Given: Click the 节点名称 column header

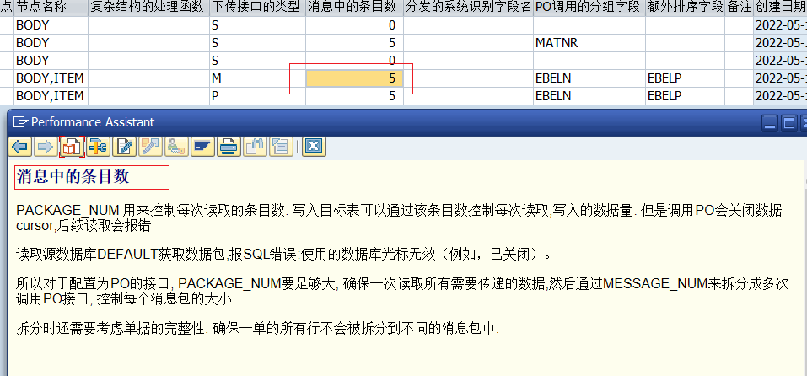Looking at the screenshot, I should pyautogui.click(x=51, y=8).
